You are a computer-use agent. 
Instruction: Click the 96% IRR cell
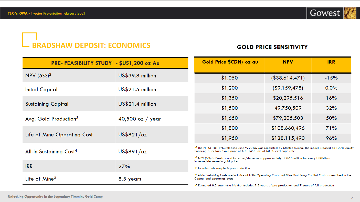(x=331, y=138)
